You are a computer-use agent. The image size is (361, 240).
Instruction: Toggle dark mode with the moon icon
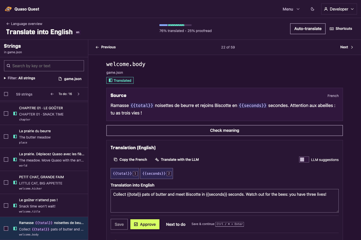(x=312, y=9)
